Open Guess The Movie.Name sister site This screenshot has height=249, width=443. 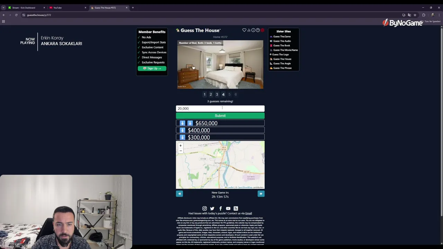pyautogui.click(x=285, y=50)
